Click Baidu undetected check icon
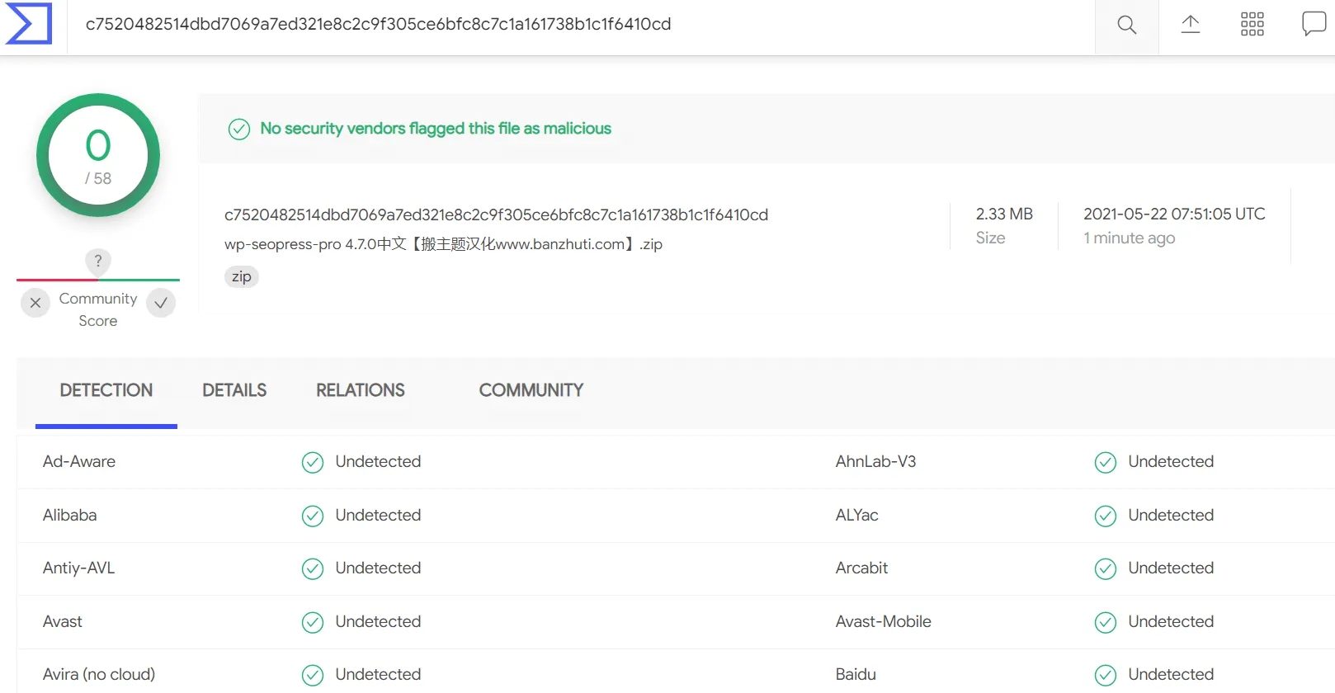The height and width of the screenshot is (693, 1335). click(x=1106, y=675)
